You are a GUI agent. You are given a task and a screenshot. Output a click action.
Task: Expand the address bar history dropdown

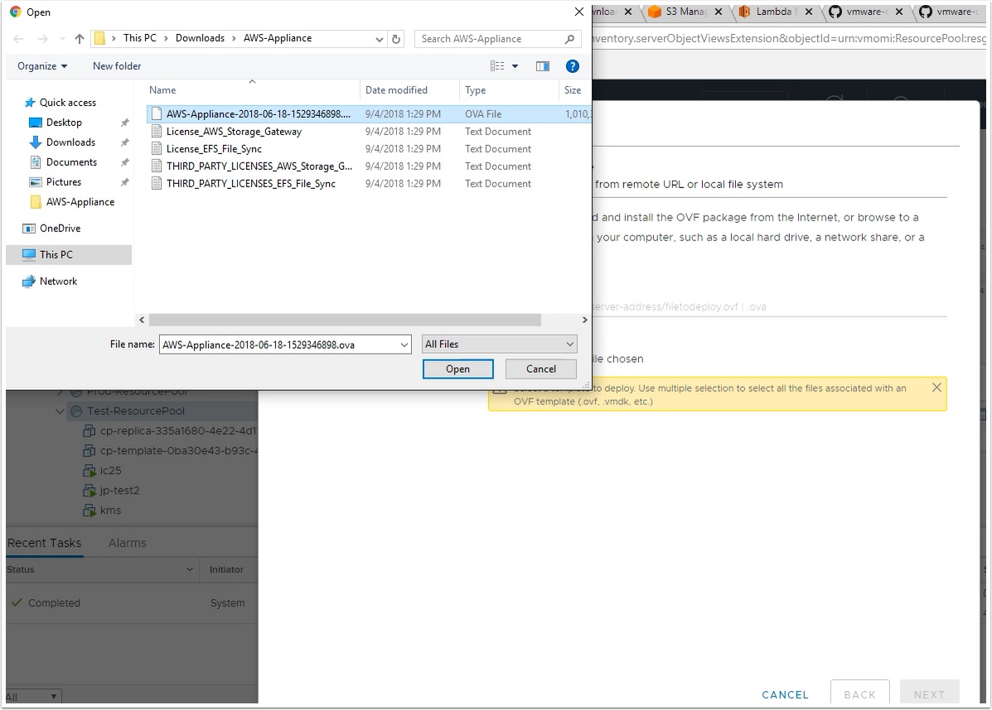coord(379,39)
